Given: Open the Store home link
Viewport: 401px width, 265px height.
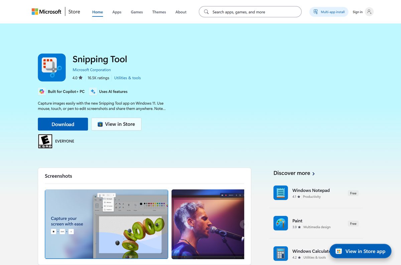Looking at the screenshot, I should [74, 12].
